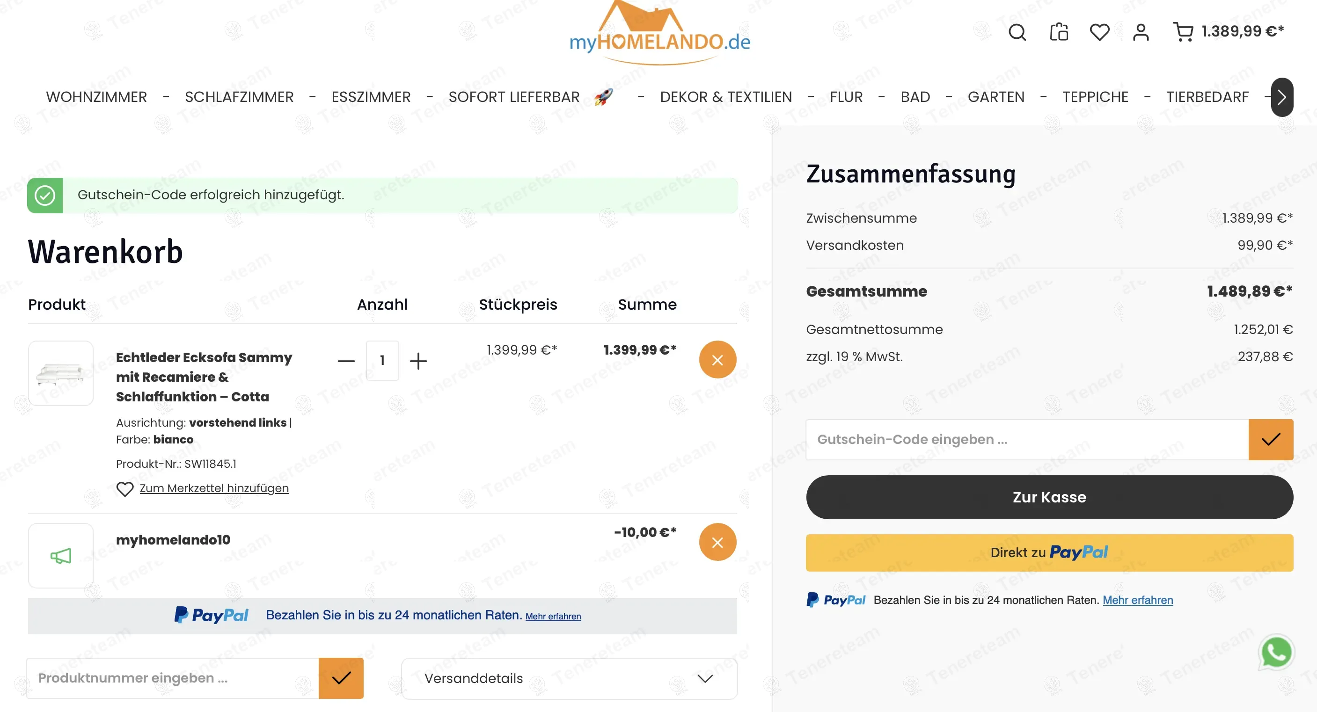Open Mehr erfahren link in cart banner
This screenshot has width=1317, height=712.
(x=553, y=617)
